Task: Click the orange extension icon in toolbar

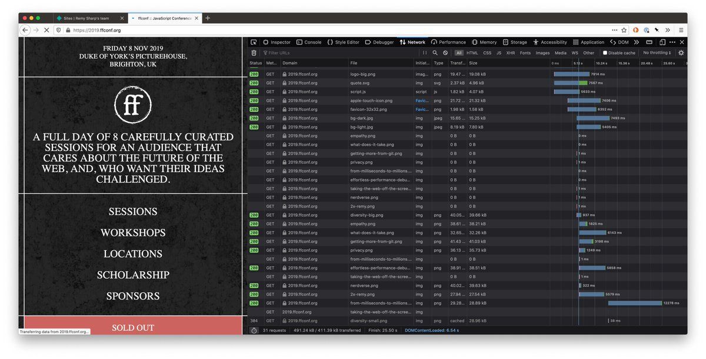Action: 636,30
